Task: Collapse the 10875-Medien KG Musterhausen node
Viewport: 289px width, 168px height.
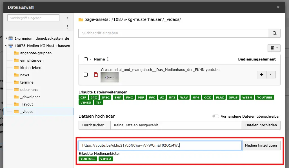Action: click(6, 46)
